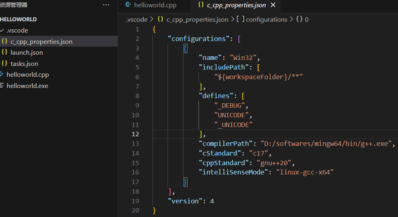This screenshot has width=398, height=217.
Task: Open tasks.json from the file explorer
Action: click(24, 63)
